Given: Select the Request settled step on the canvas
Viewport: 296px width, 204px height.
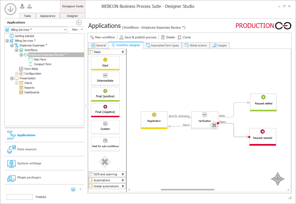Looking at the screenshot, I should click(263, 102).
